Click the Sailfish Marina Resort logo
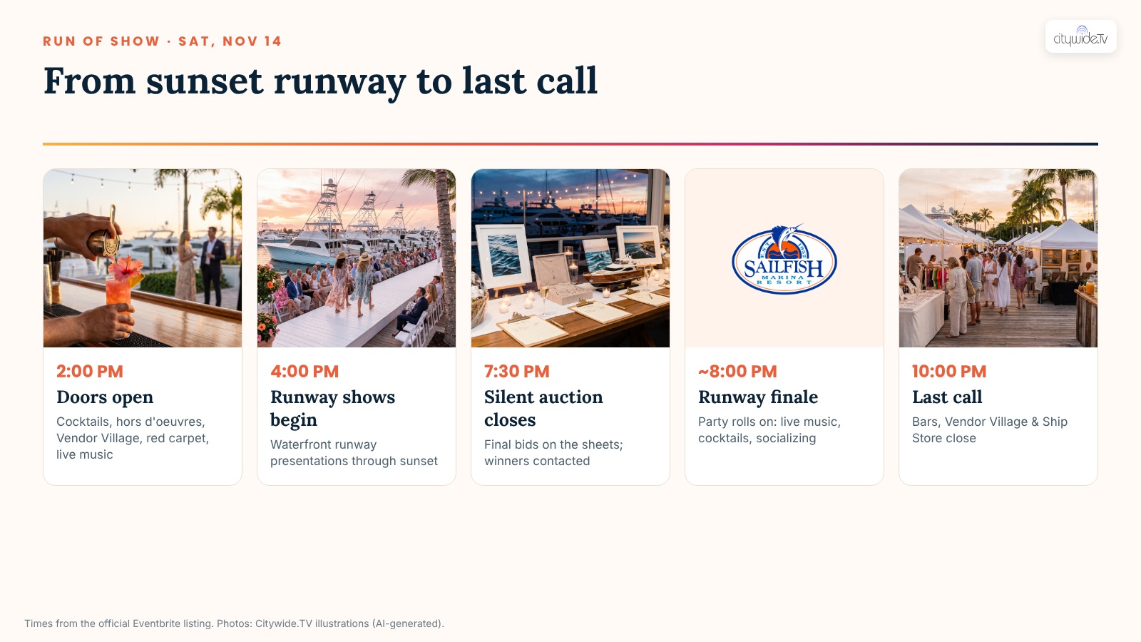 [784, 259]
